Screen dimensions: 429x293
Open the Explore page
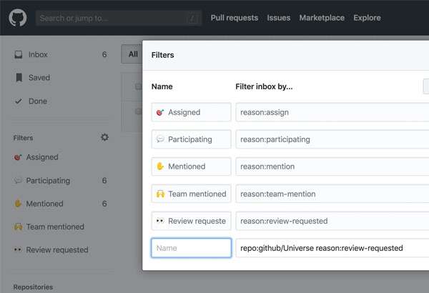coord(367,18)
